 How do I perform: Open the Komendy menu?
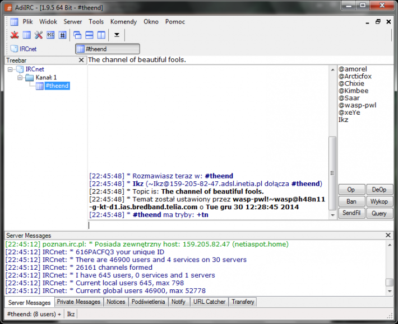coord(124,22)
